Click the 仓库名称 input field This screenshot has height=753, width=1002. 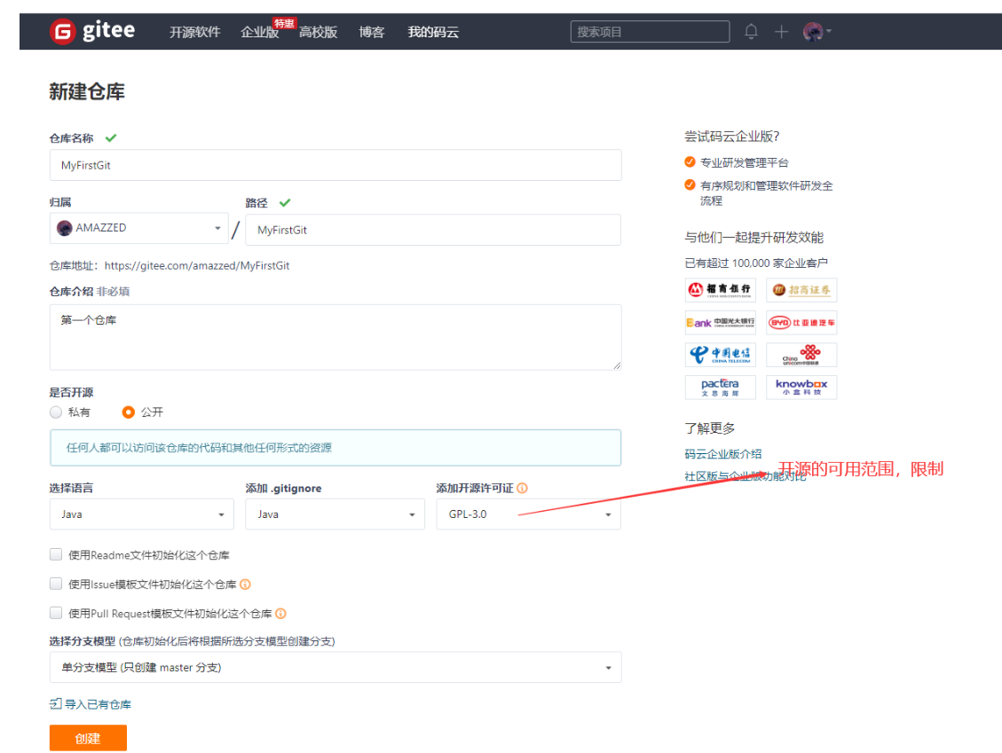(x=335, y=166)
